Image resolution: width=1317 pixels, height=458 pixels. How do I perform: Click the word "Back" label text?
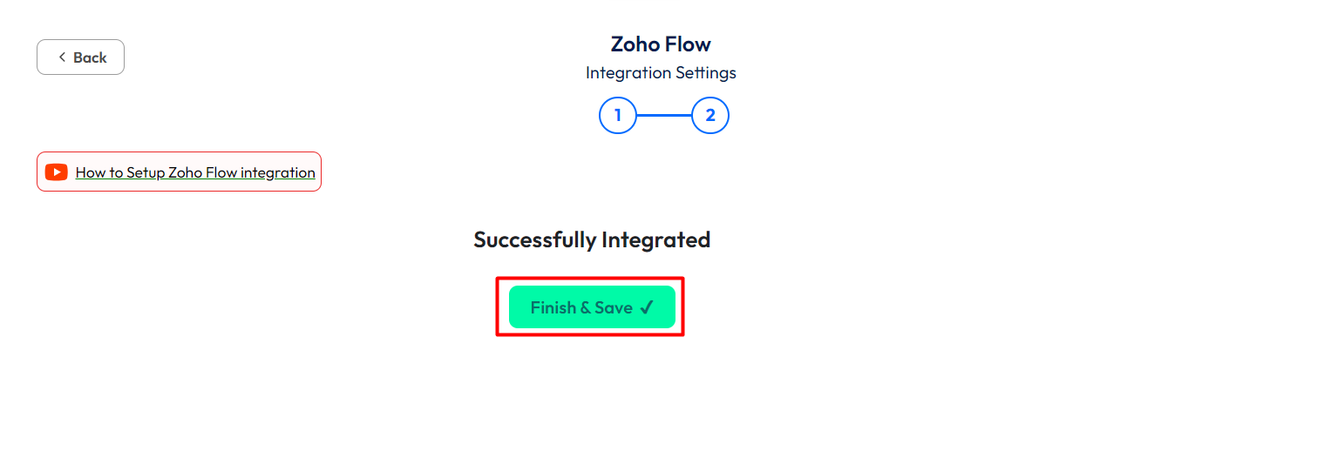90,57
